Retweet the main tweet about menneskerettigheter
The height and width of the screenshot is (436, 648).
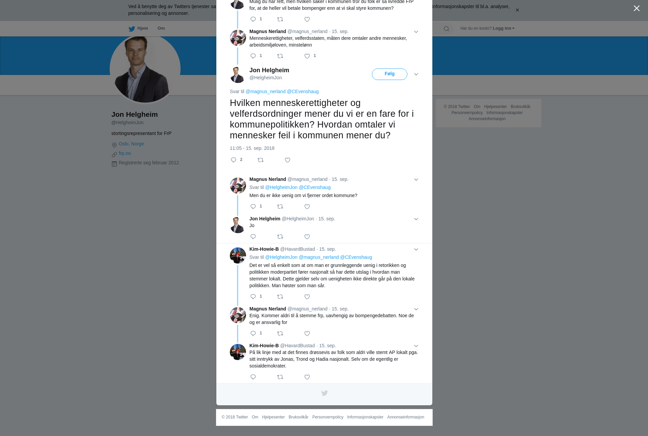click(261, 160)
